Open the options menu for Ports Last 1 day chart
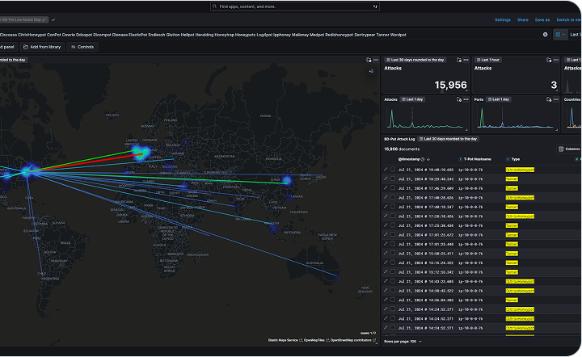Viewport: 582px width, 357px height. pos(555,99)
